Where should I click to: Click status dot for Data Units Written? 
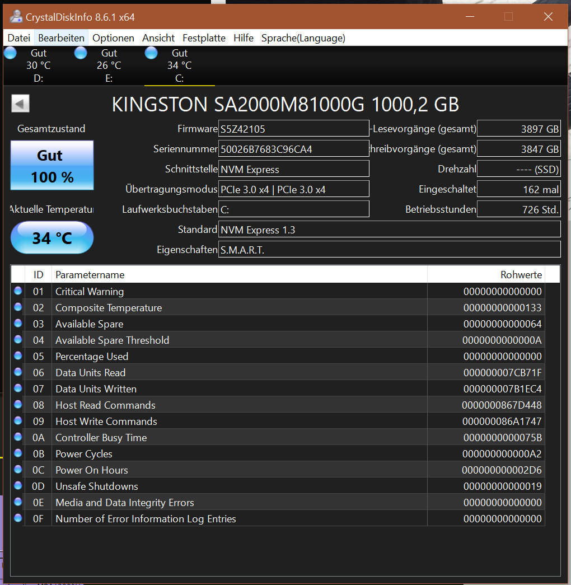pyautogui.click(x=18, y=388)
